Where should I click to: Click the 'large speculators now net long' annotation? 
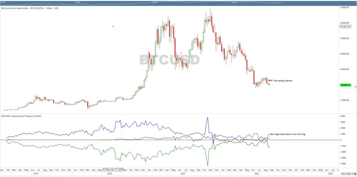pos(290,134)
